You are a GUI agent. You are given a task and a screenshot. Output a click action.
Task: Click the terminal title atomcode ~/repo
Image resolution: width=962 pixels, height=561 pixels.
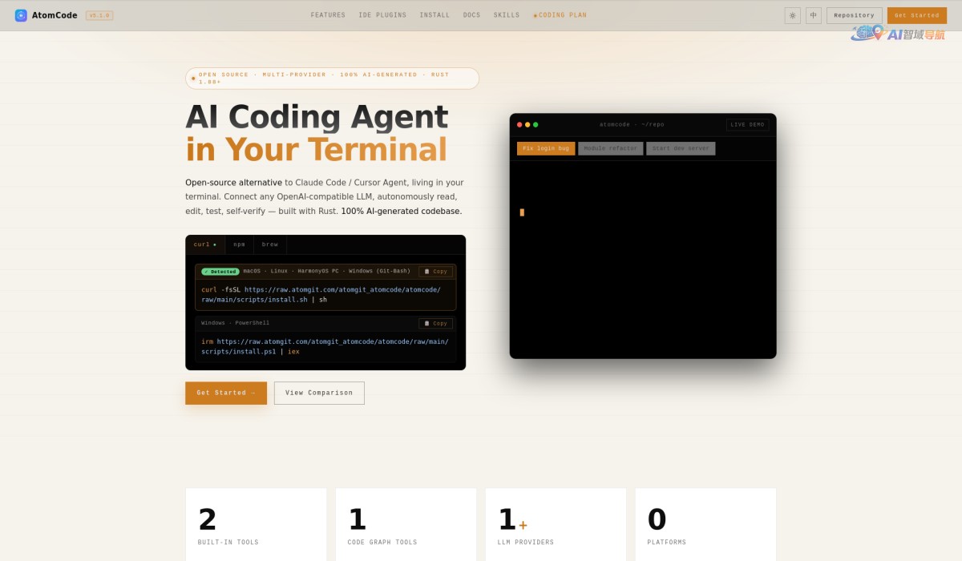click(632, 125)
